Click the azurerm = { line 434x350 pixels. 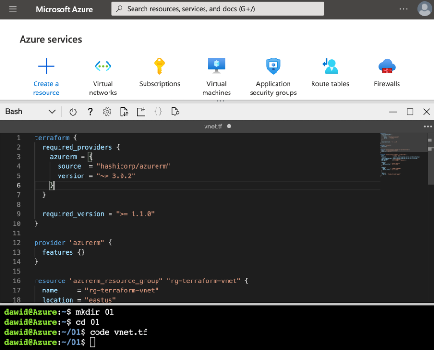click(71, 157)
